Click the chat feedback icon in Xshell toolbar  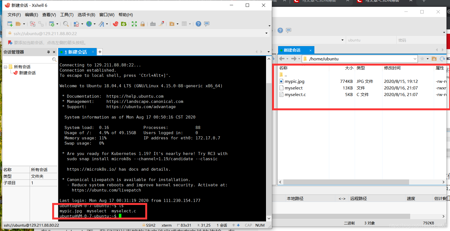pyautogui.click(x=207, y=24)
